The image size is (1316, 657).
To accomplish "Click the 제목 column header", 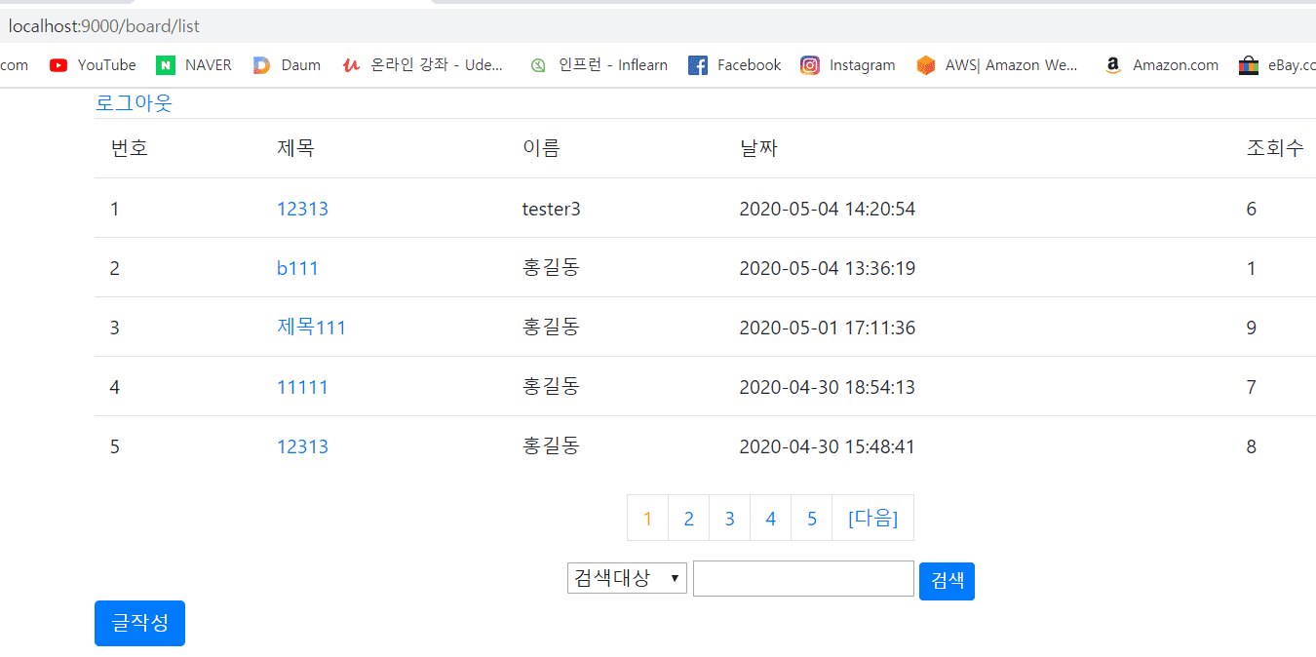I will [x=295, y=148].
